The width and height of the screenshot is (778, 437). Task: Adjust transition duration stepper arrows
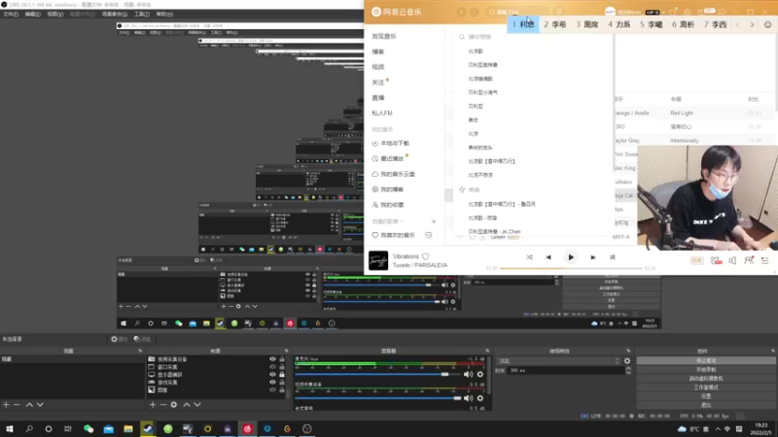click(627, 371)
